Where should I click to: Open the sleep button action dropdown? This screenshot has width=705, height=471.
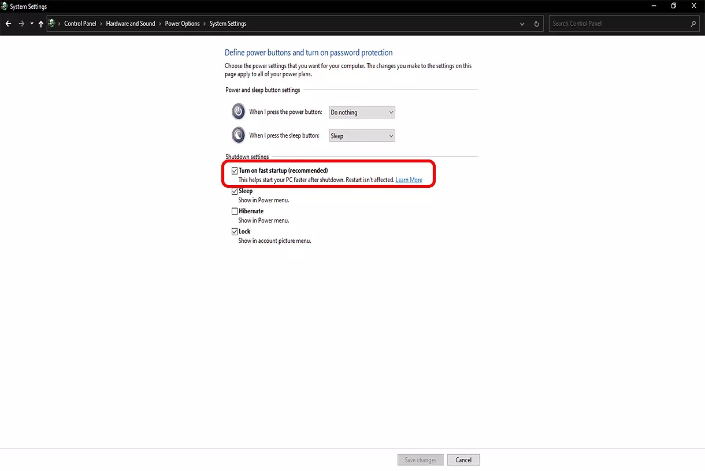tap(362, 136)
